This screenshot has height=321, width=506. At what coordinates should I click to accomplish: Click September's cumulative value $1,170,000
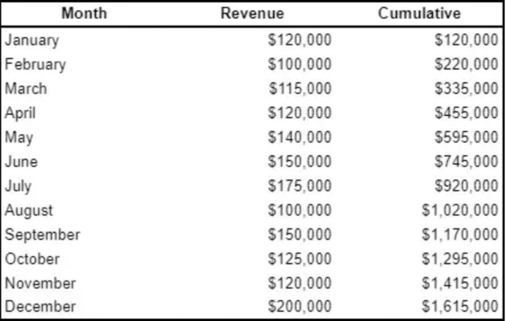point(460,235)
